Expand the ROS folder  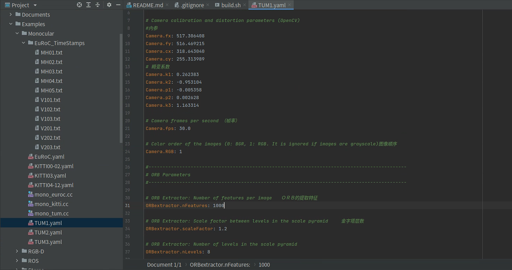click(x=17, y=261)
